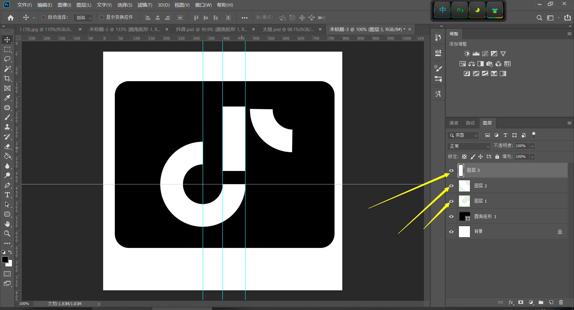Delete layer with the trash icon
The width and height of the screenshot is (574, 310).
561,302
